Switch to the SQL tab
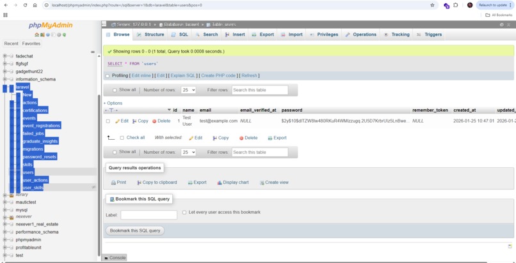The height and width of the screenshot is (263, 516). (180, 34)
